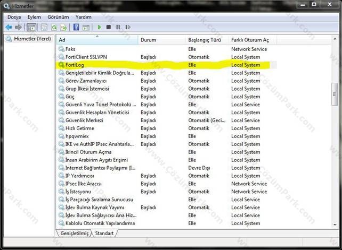The height and width of the screenshot is (250, 342).
Task: Select the Güvenli Yuva Tünel Protokolü service
Action: 167,105
